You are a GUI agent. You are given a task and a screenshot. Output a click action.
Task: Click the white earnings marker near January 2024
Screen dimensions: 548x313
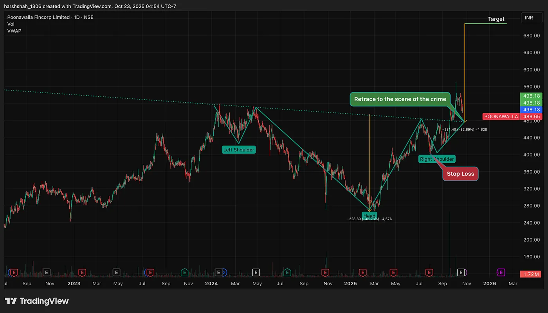coord(219,272)
